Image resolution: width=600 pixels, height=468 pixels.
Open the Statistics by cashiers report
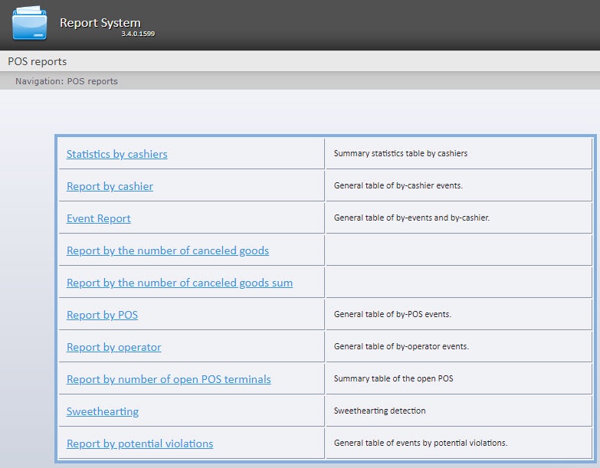tap(116, 154)
